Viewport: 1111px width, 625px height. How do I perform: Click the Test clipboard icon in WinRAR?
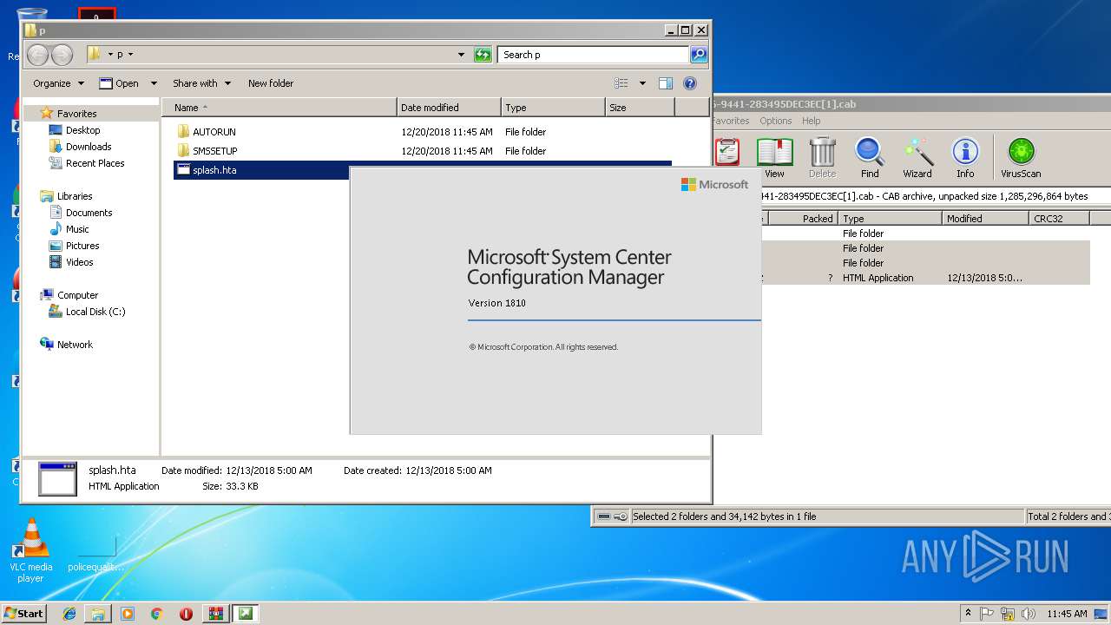[x=727, y=153]
